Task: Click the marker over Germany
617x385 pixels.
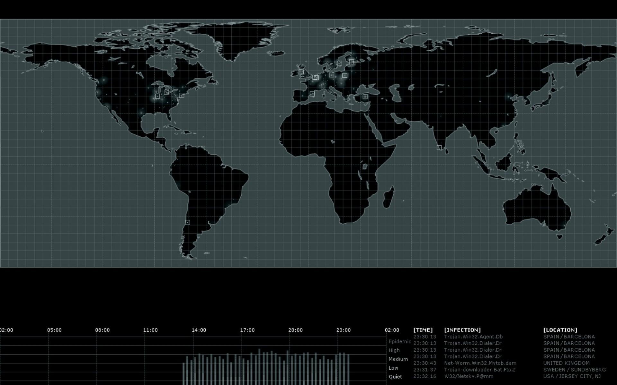Action: (x=332, y=75)
